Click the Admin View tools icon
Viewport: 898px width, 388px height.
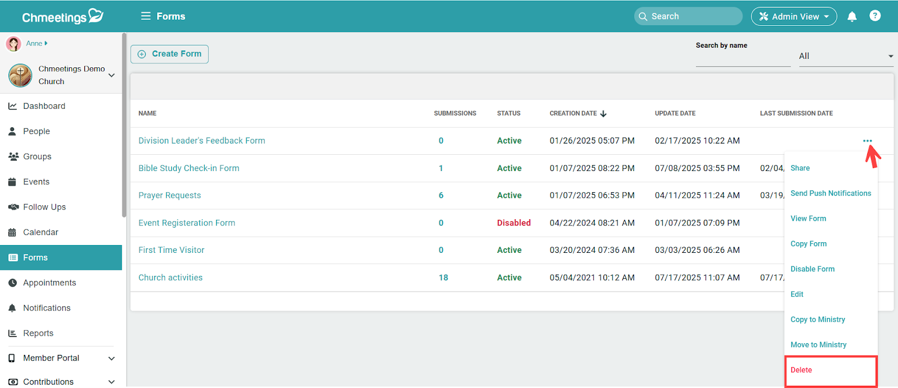[764, 16]
